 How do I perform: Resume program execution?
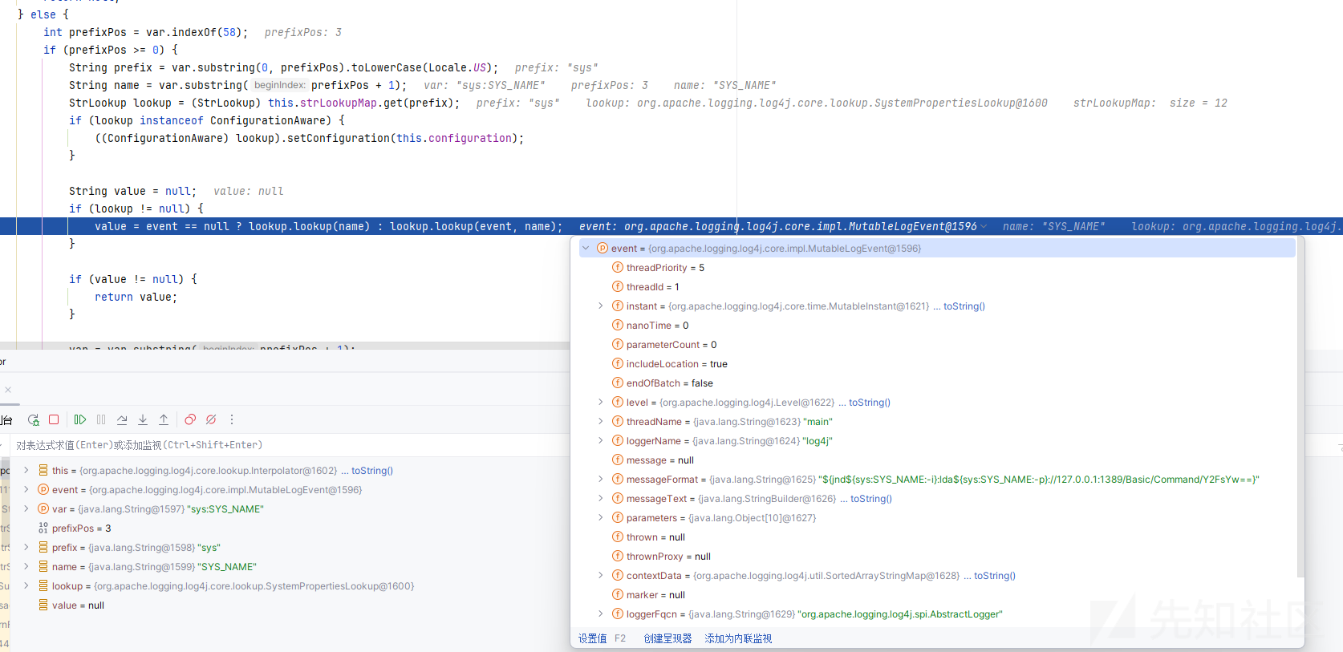(80, 419)
